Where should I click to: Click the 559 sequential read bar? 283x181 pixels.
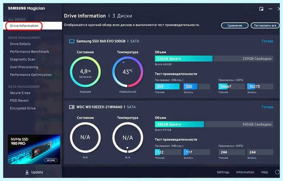click(167, 87)
